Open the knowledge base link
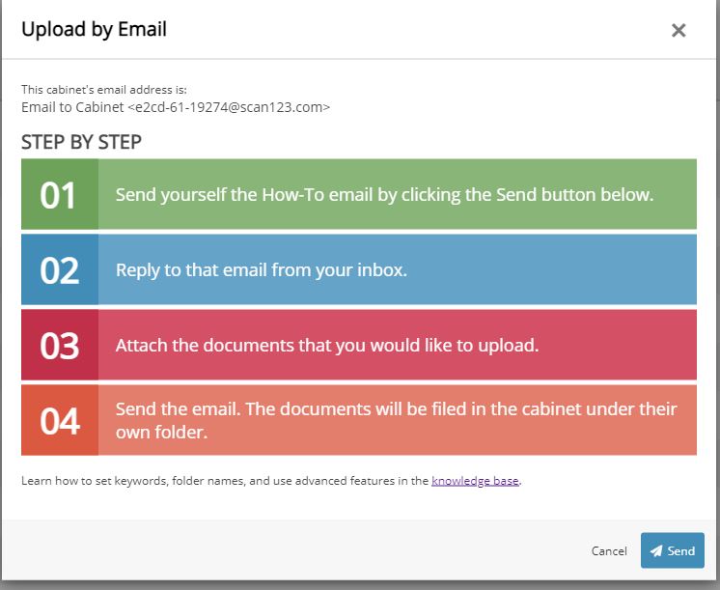Screen dimensions: 720x590 [475, 480]
